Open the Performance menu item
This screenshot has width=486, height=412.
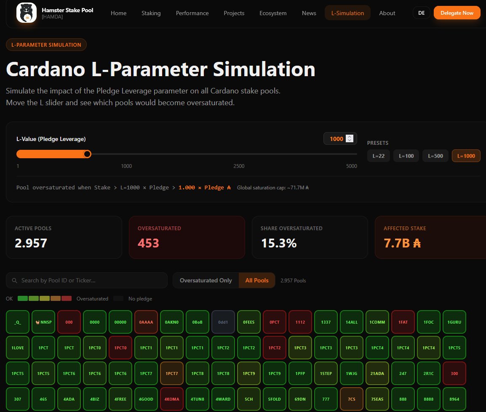pos(192,13)
